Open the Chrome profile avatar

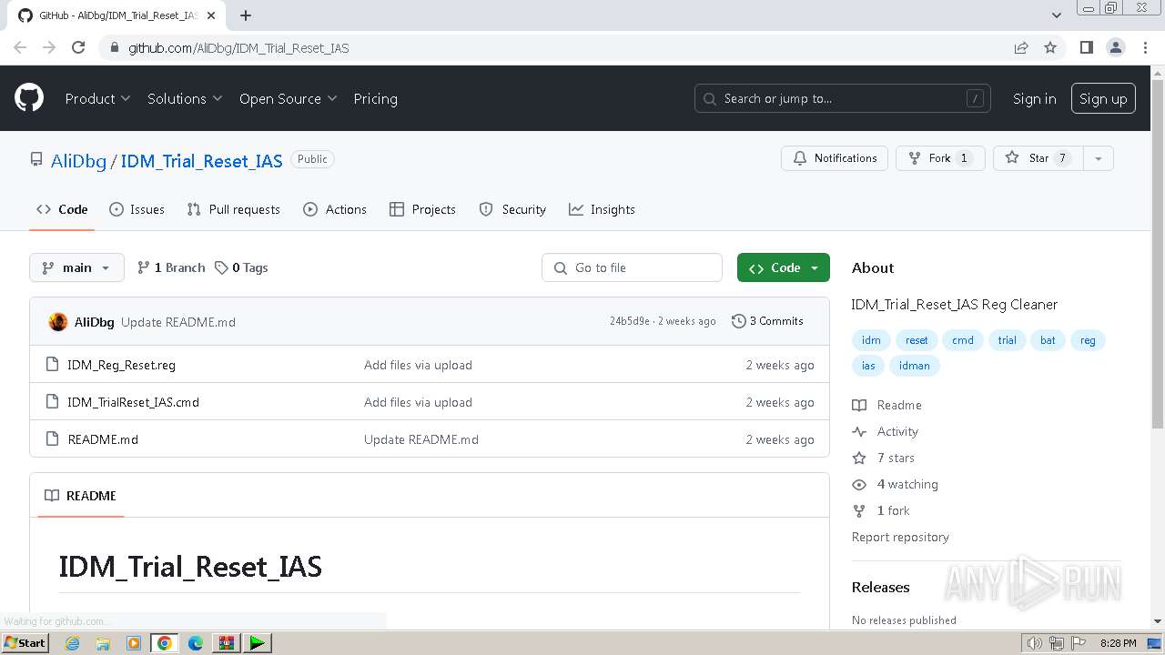(x=1115, y=47)
